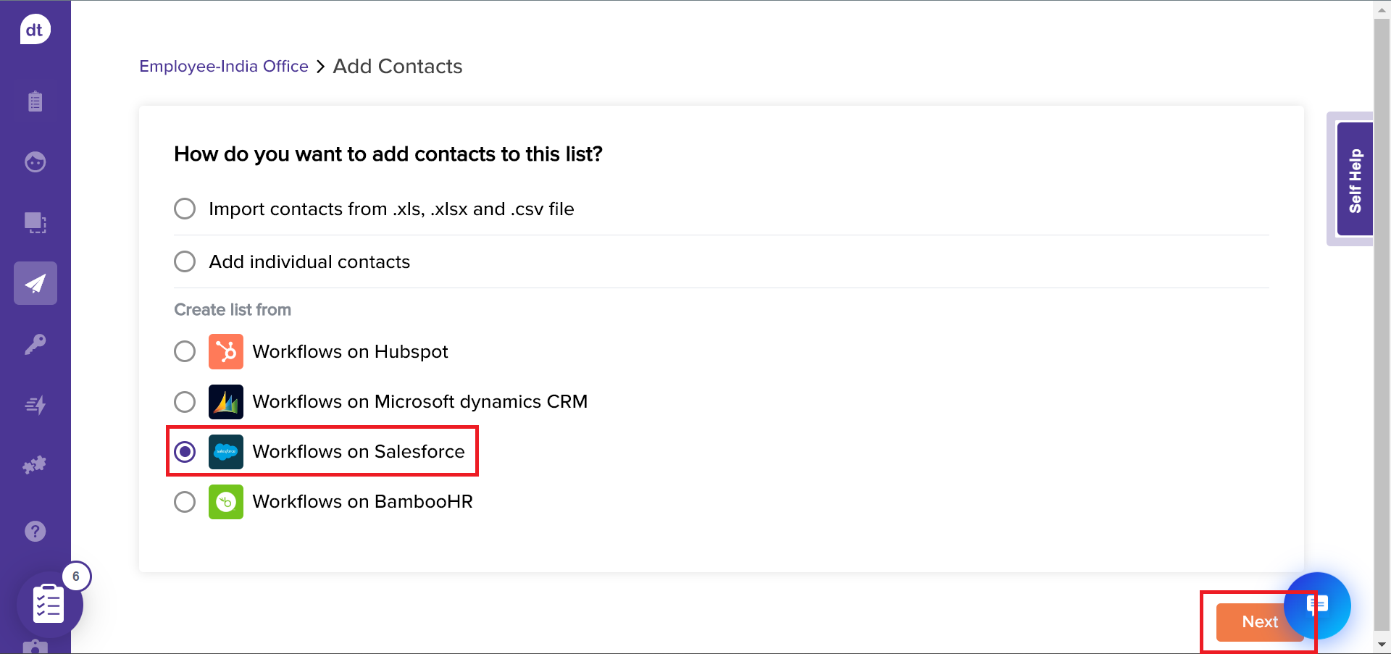Open the Self Help side tab
This screenshot has height=654, width=1391.
pos(1354,180)
